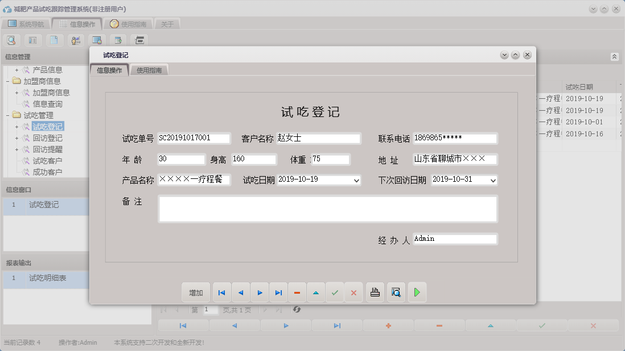Select the person presentation icon on the toolbar

pos(76,40)
